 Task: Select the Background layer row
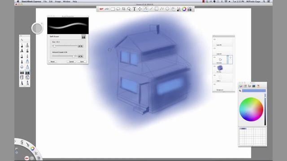coord(223,87)
